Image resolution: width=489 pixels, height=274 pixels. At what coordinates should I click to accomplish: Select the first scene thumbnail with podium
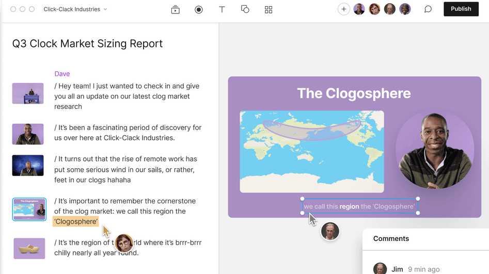[x=28, y=93]
